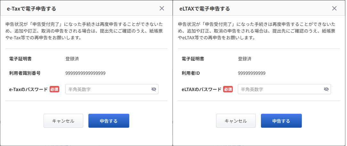Screen dimensions: 347x146
Task: Toggle e-Tax password visibility eye icon
Action: [154, 89]
